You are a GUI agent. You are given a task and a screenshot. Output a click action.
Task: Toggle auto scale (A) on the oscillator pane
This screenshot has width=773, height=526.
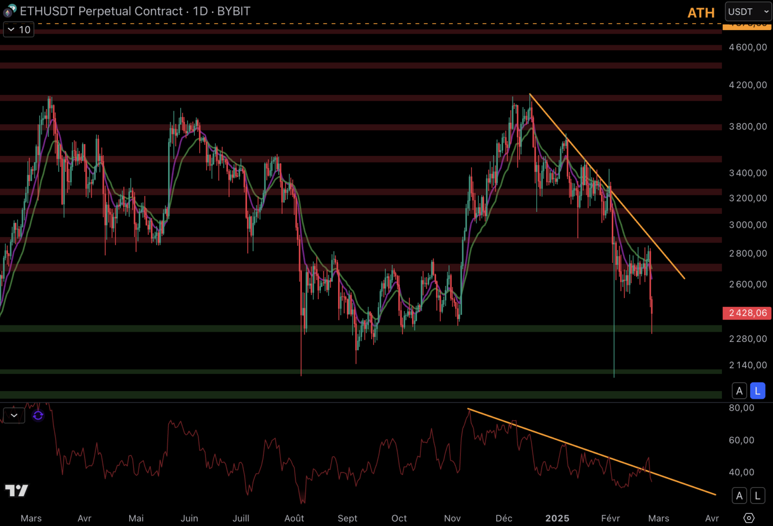click(739, 496)
